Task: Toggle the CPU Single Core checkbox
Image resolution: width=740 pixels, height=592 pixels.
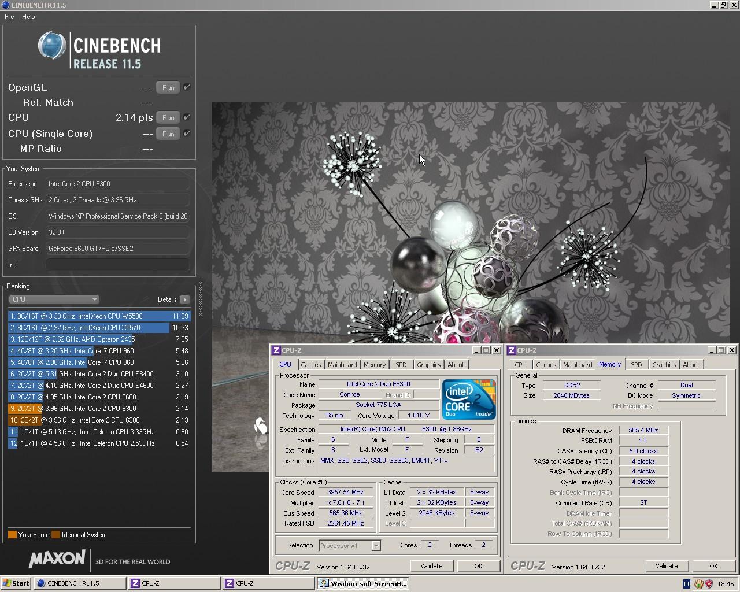Action: 187,134
